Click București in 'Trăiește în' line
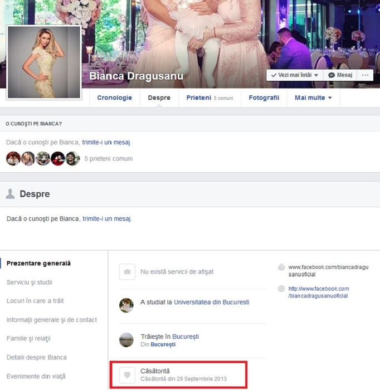 [x=186, y=337]
